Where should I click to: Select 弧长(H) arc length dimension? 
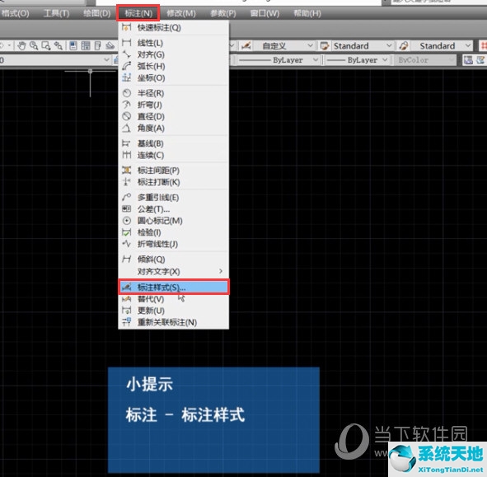click(x=174, y=66)
